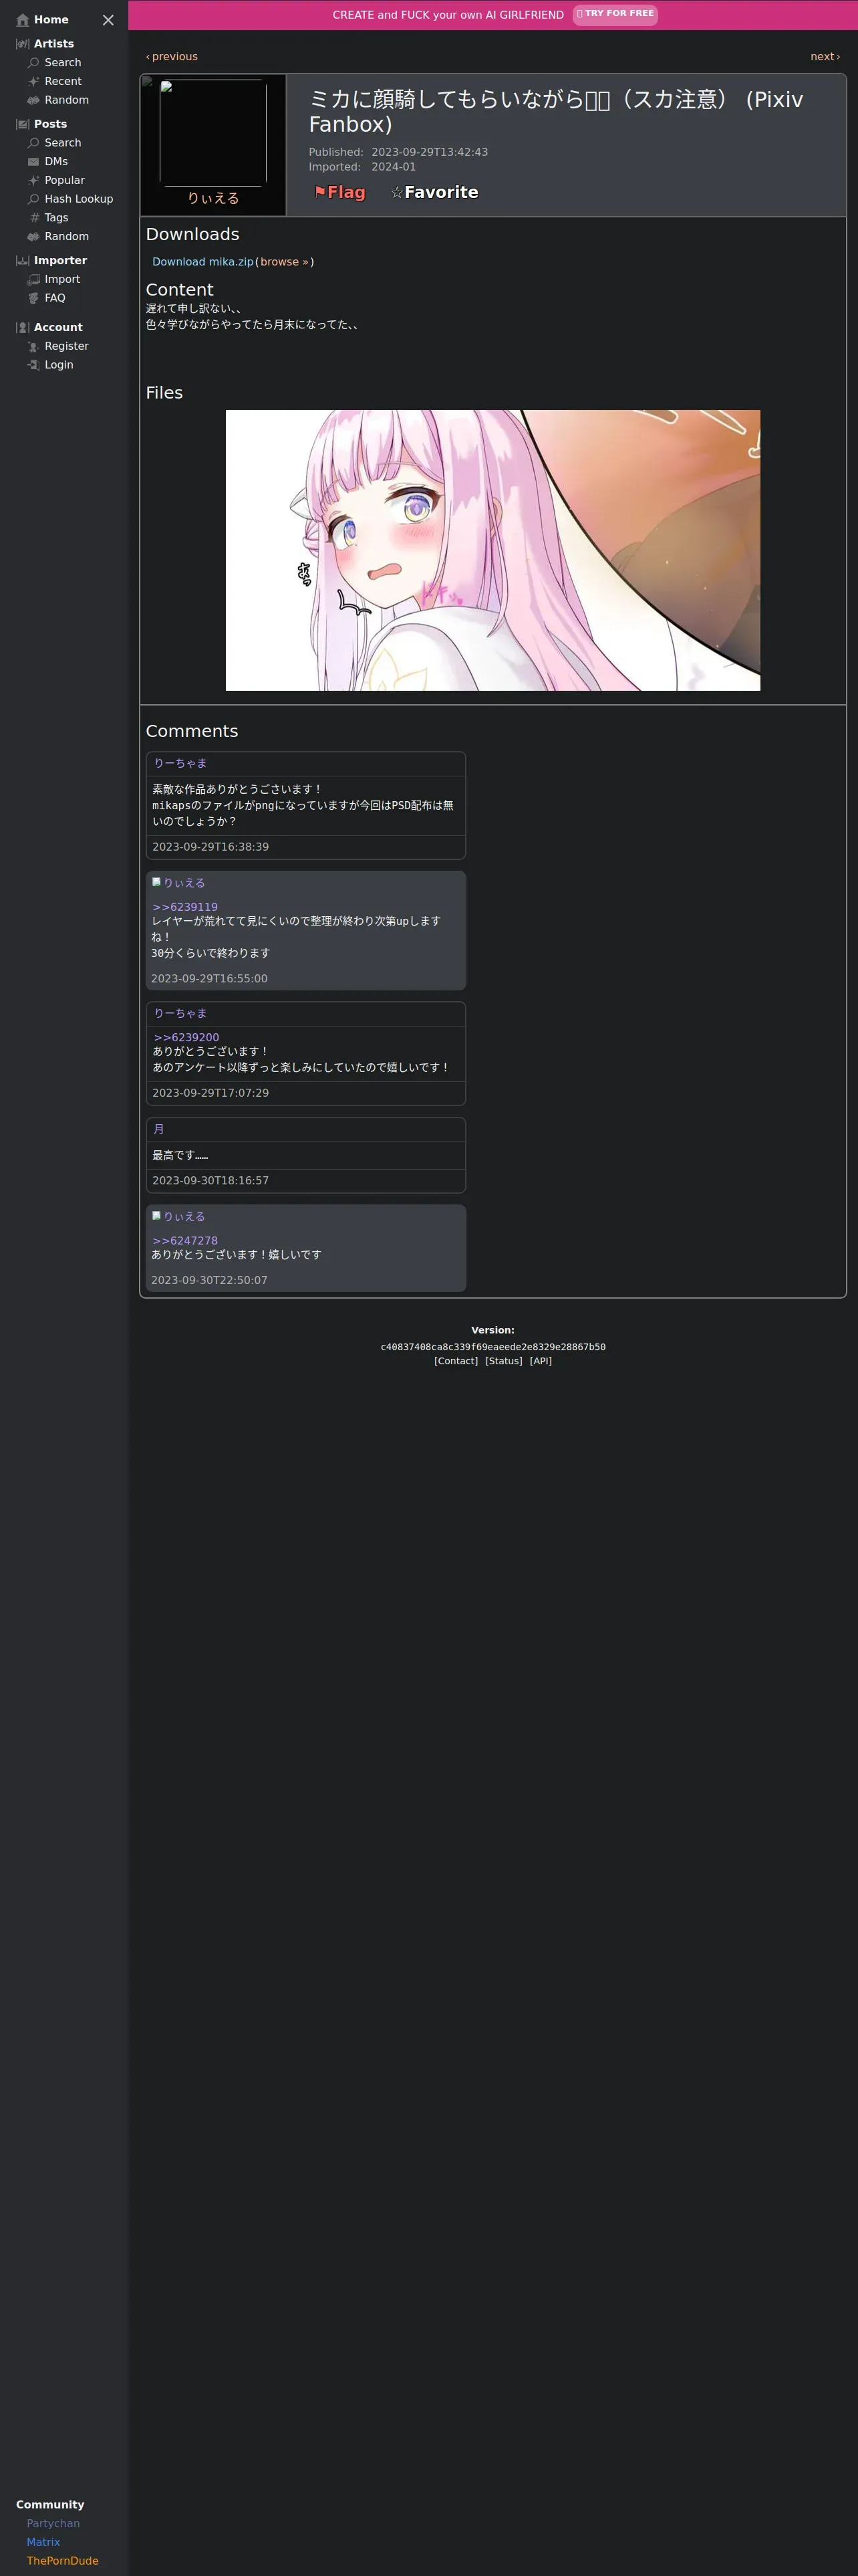Click the comment text 最高です……
Viewport: 858px width, 2576px height.
pyautogui.click(x=180, y=1155)
